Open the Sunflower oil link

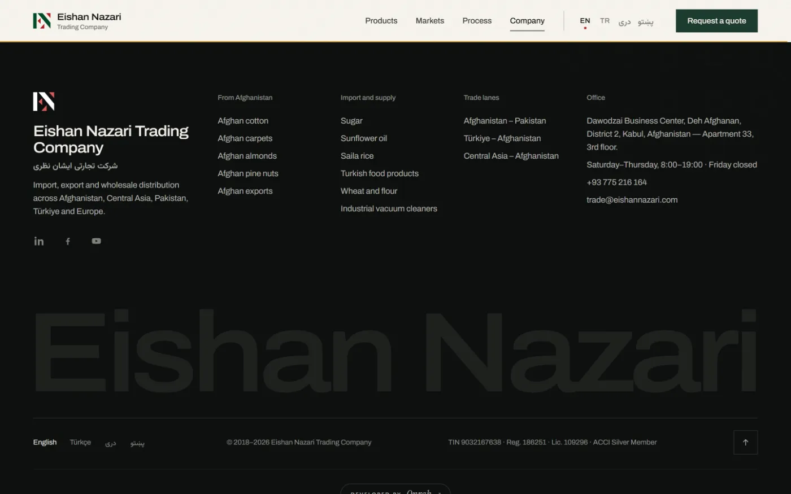click(364, 138)
